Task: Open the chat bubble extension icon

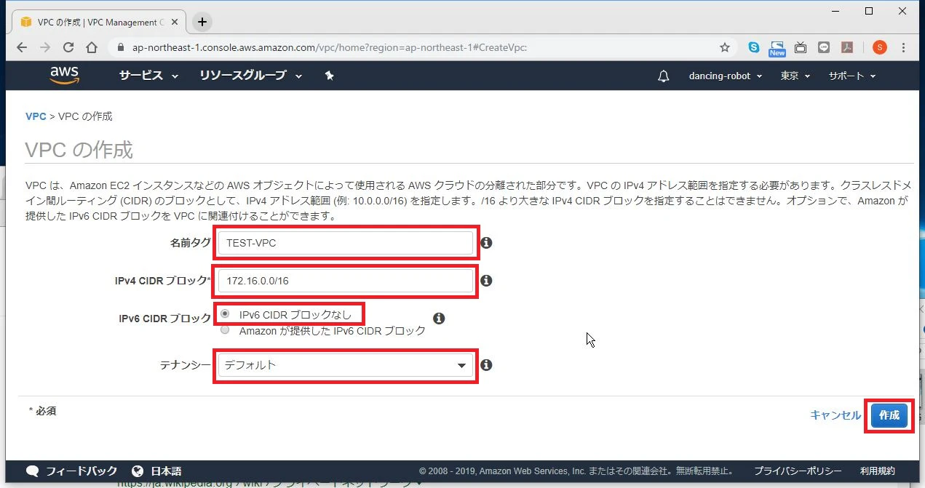Action: pyautogui.click(x=824, y=47)
